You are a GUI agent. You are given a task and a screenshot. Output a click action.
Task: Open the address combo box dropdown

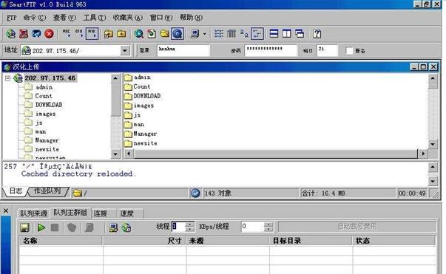[x=124, y=51]
